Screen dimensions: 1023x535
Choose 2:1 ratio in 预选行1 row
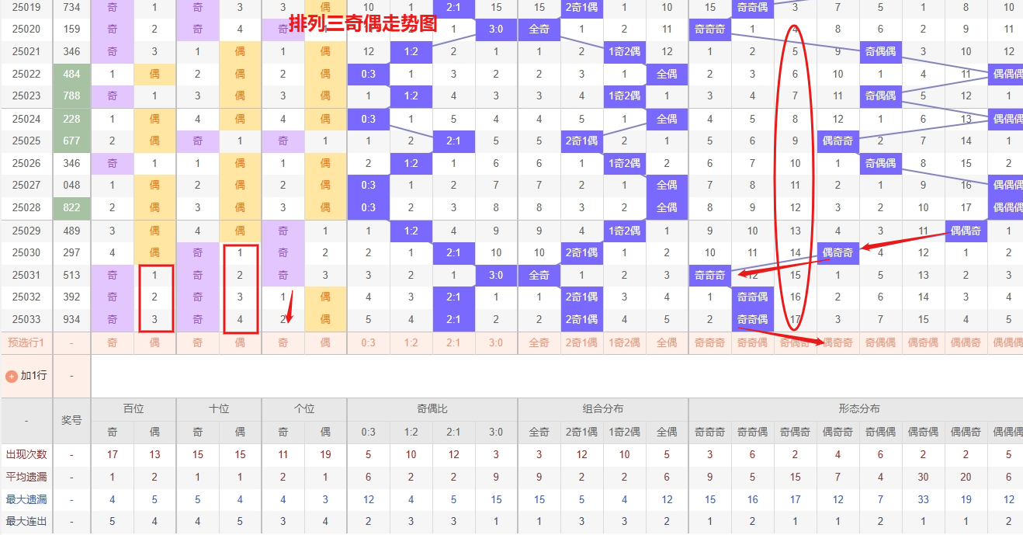pyautogui.click(x=453, y=342)
